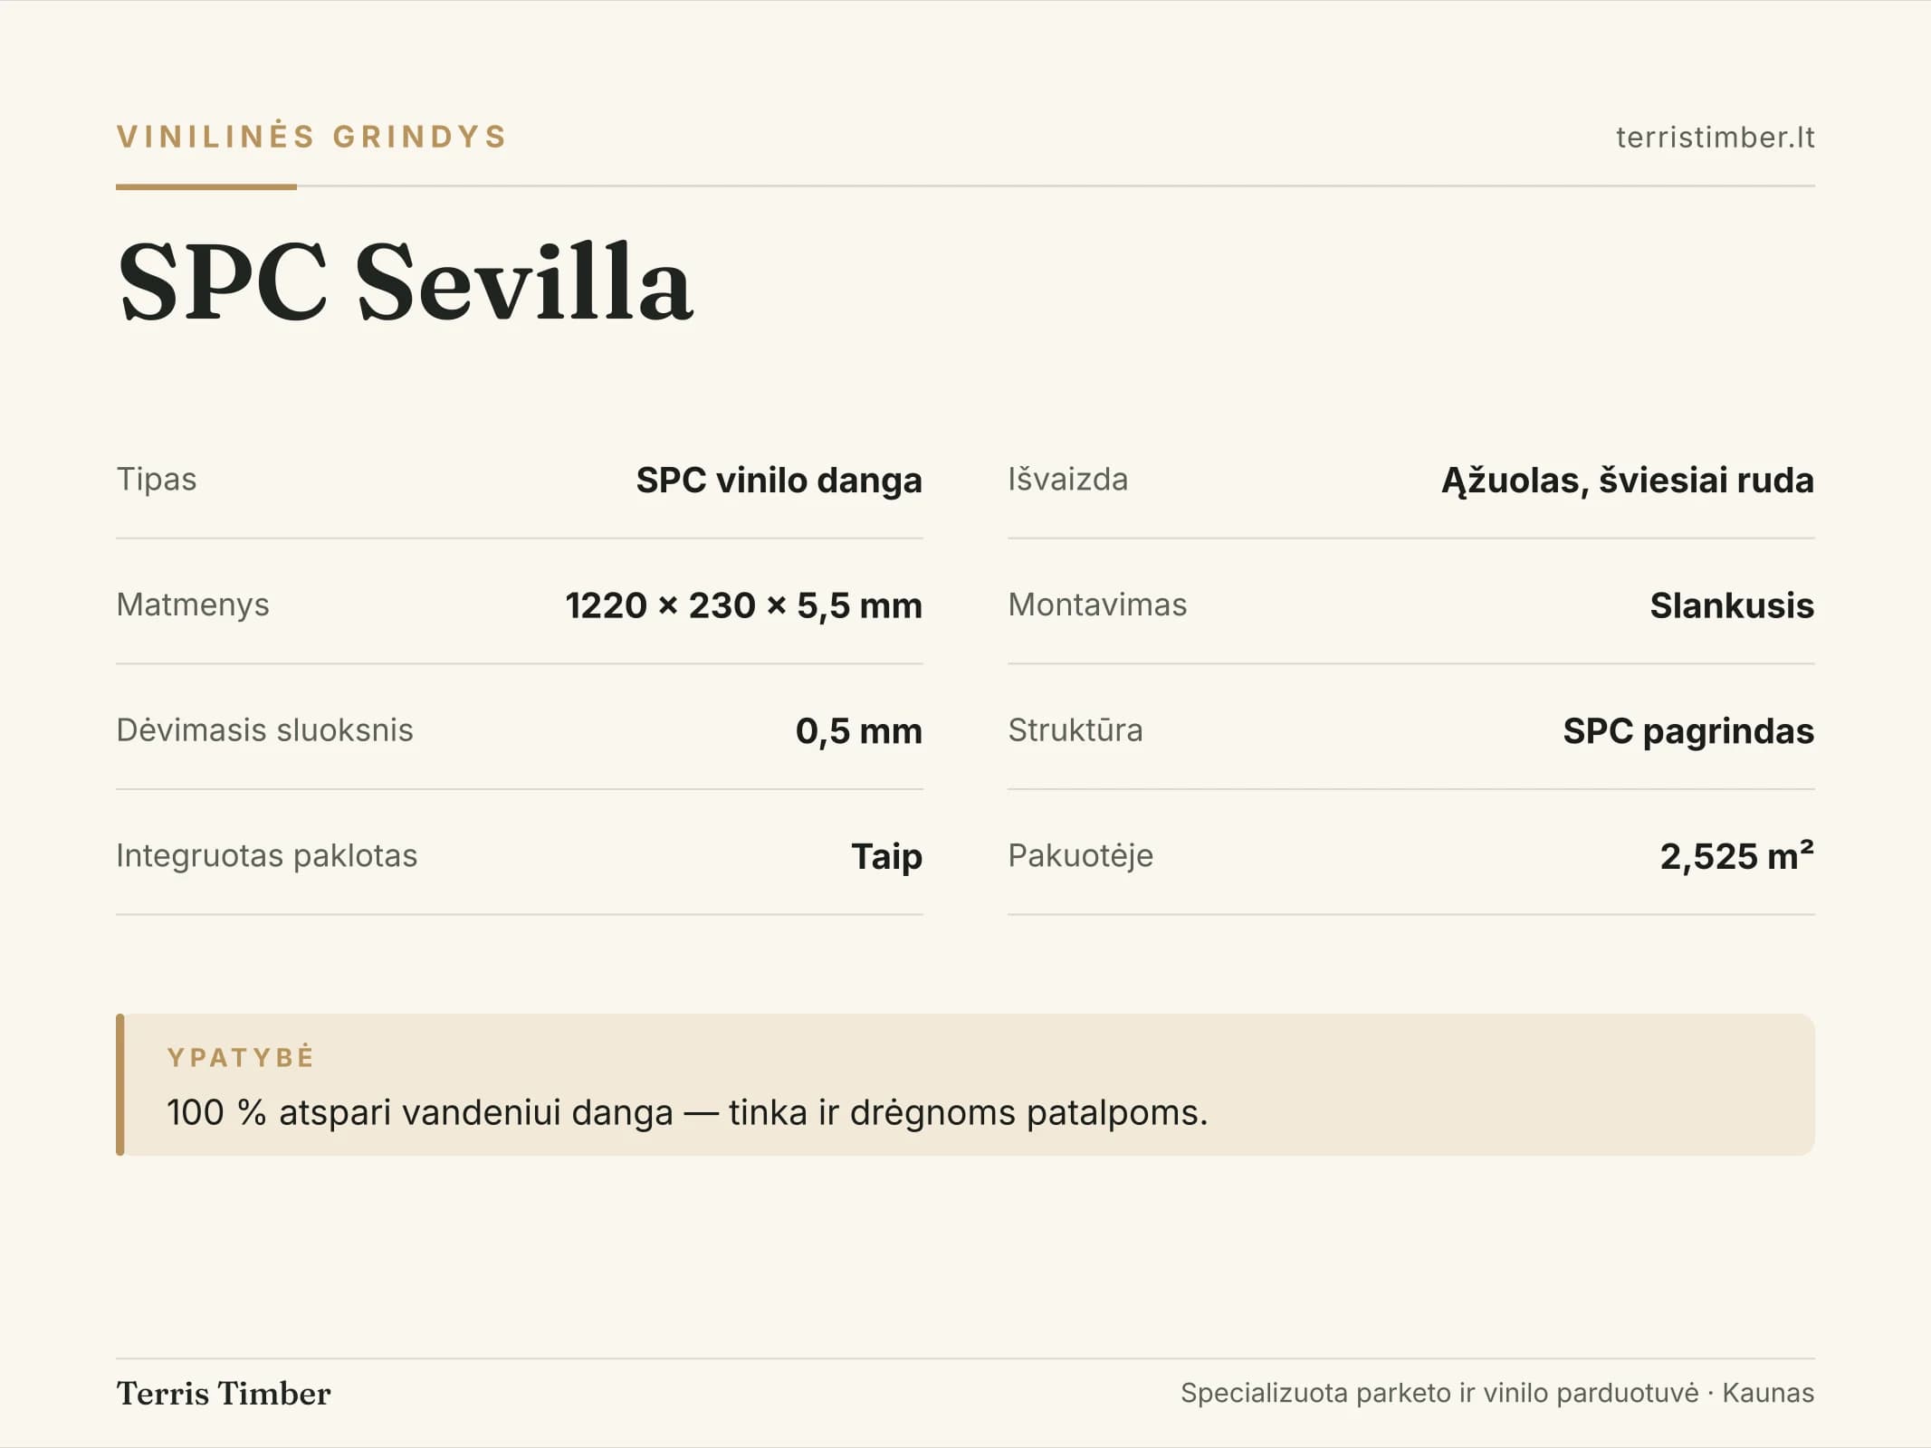Select the Matmenys dimensions value

[x=743, y=605]
